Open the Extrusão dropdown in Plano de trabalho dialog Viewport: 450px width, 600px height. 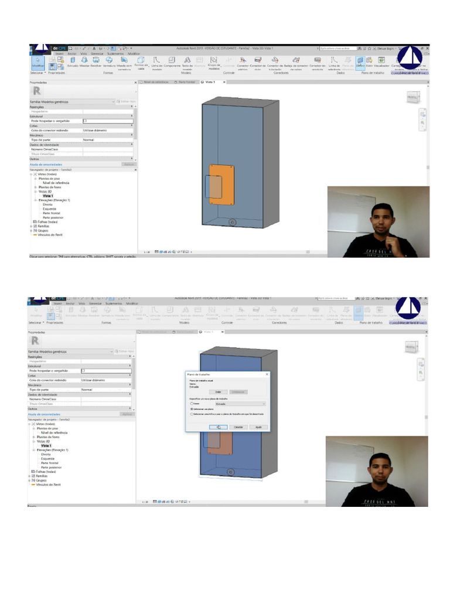(240, 404)
